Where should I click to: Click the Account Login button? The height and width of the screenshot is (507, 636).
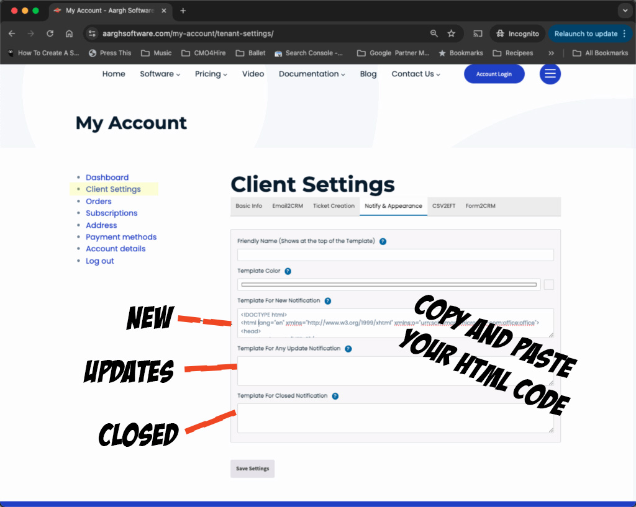494,74
